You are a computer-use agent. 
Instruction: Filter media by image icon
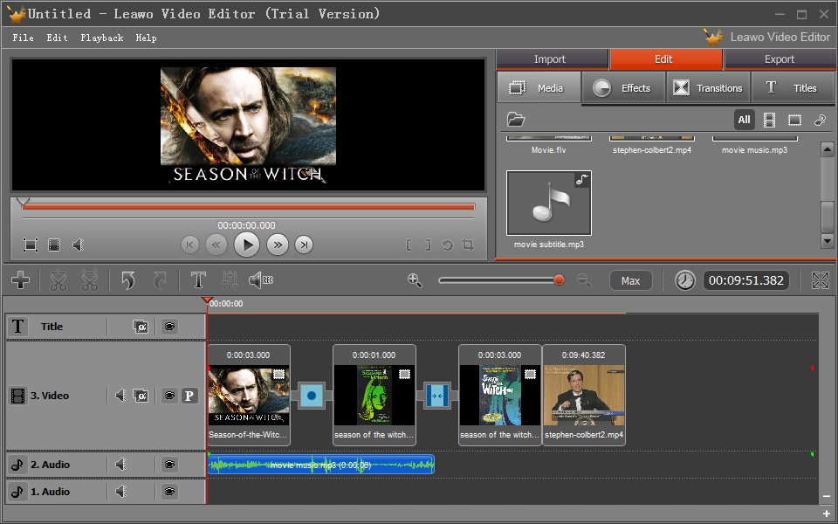pyautogui.click(x=794, y=120)
